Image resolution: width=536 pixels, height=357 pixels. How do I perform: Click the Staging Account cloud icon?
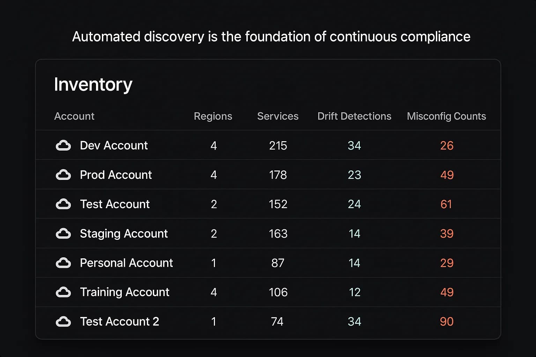click(63, 234)
